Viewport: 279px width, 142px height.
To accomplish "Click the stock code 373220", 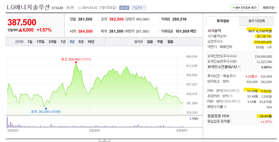I will [x=57, y=8].
